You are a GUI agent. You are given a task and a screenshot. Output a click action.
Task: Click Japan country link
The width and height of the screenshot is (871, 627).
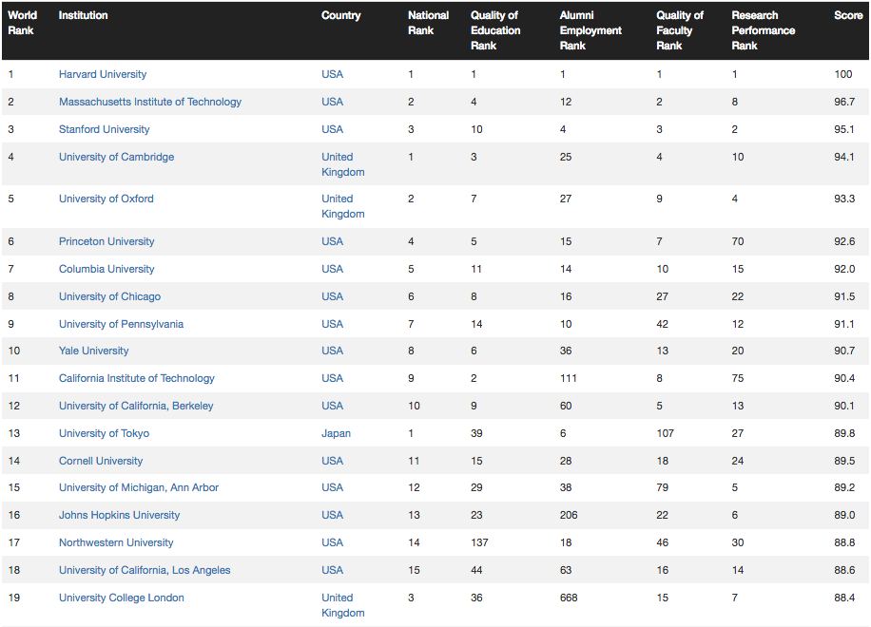click(x=336, y=433)
